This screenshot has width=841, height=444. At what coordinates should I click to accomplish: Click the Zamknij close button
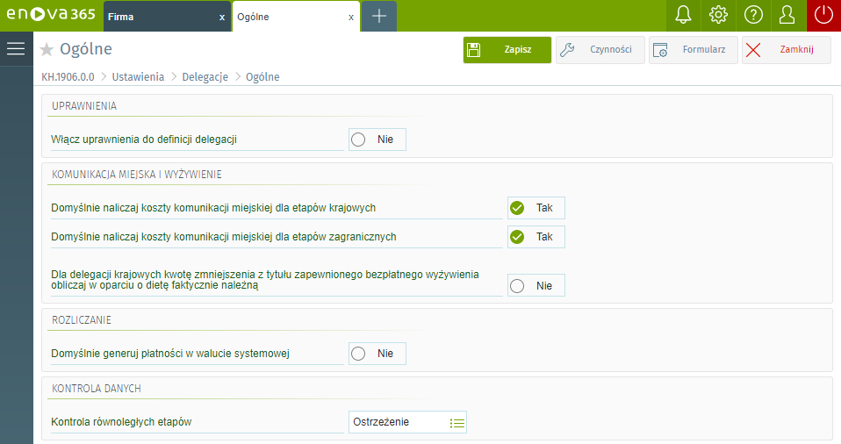(786, 50)
